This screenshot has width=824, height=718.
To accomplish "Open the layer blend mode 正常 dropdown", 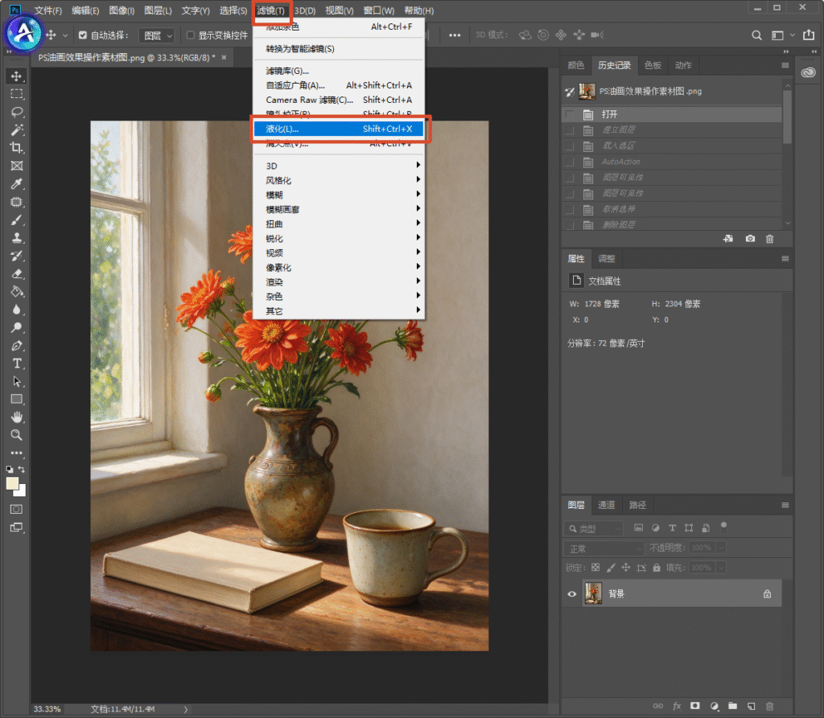I will (604, 549).
